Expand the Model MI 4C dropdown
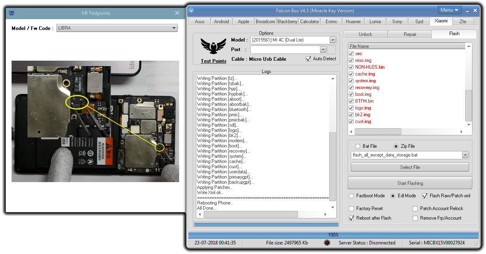This screenshot has width=486, height=254. (333, 40)
